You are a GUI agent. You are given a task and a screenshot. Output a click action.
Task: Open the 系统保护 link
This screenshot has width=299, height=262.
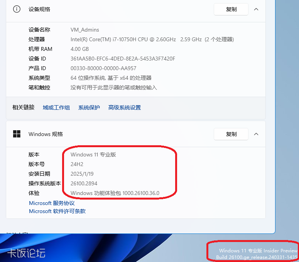(89, 107)
